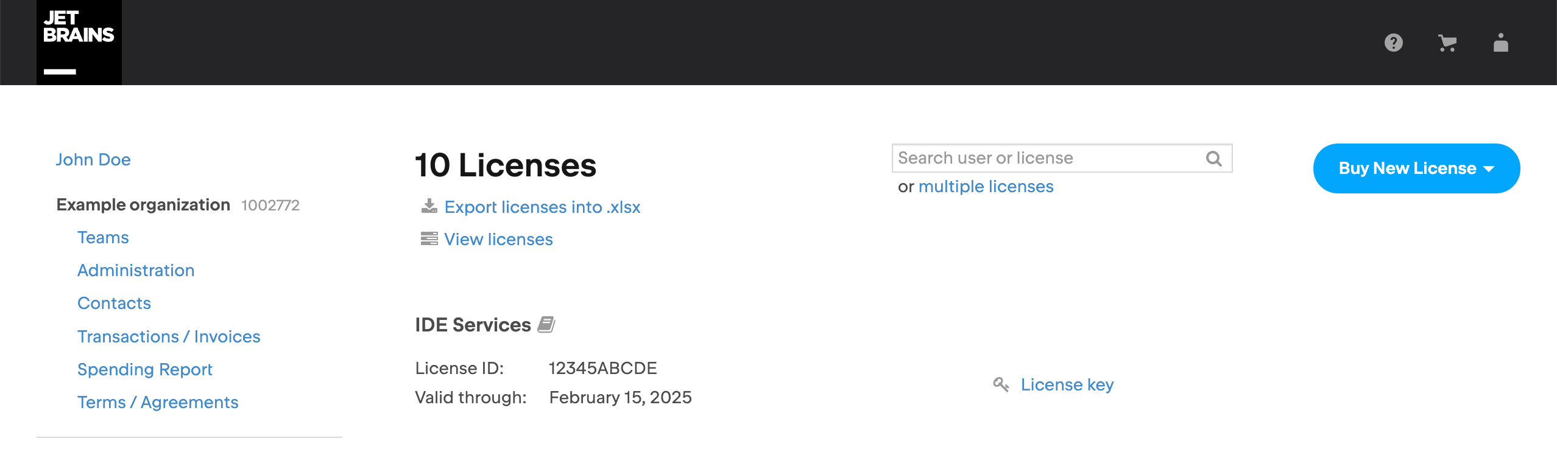
Task: Click the key icon next to License key
Action: point(1001,384)
